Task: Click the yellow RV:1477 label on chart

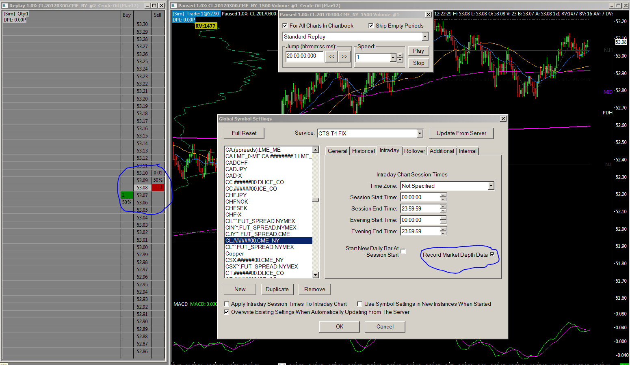Action: (x=206, y=26)
